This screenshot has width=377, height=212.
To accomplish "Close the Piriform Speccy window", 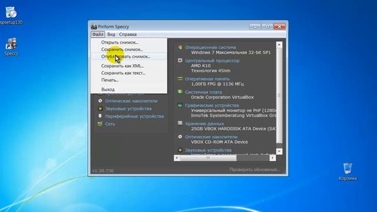I will pos(280,26).
